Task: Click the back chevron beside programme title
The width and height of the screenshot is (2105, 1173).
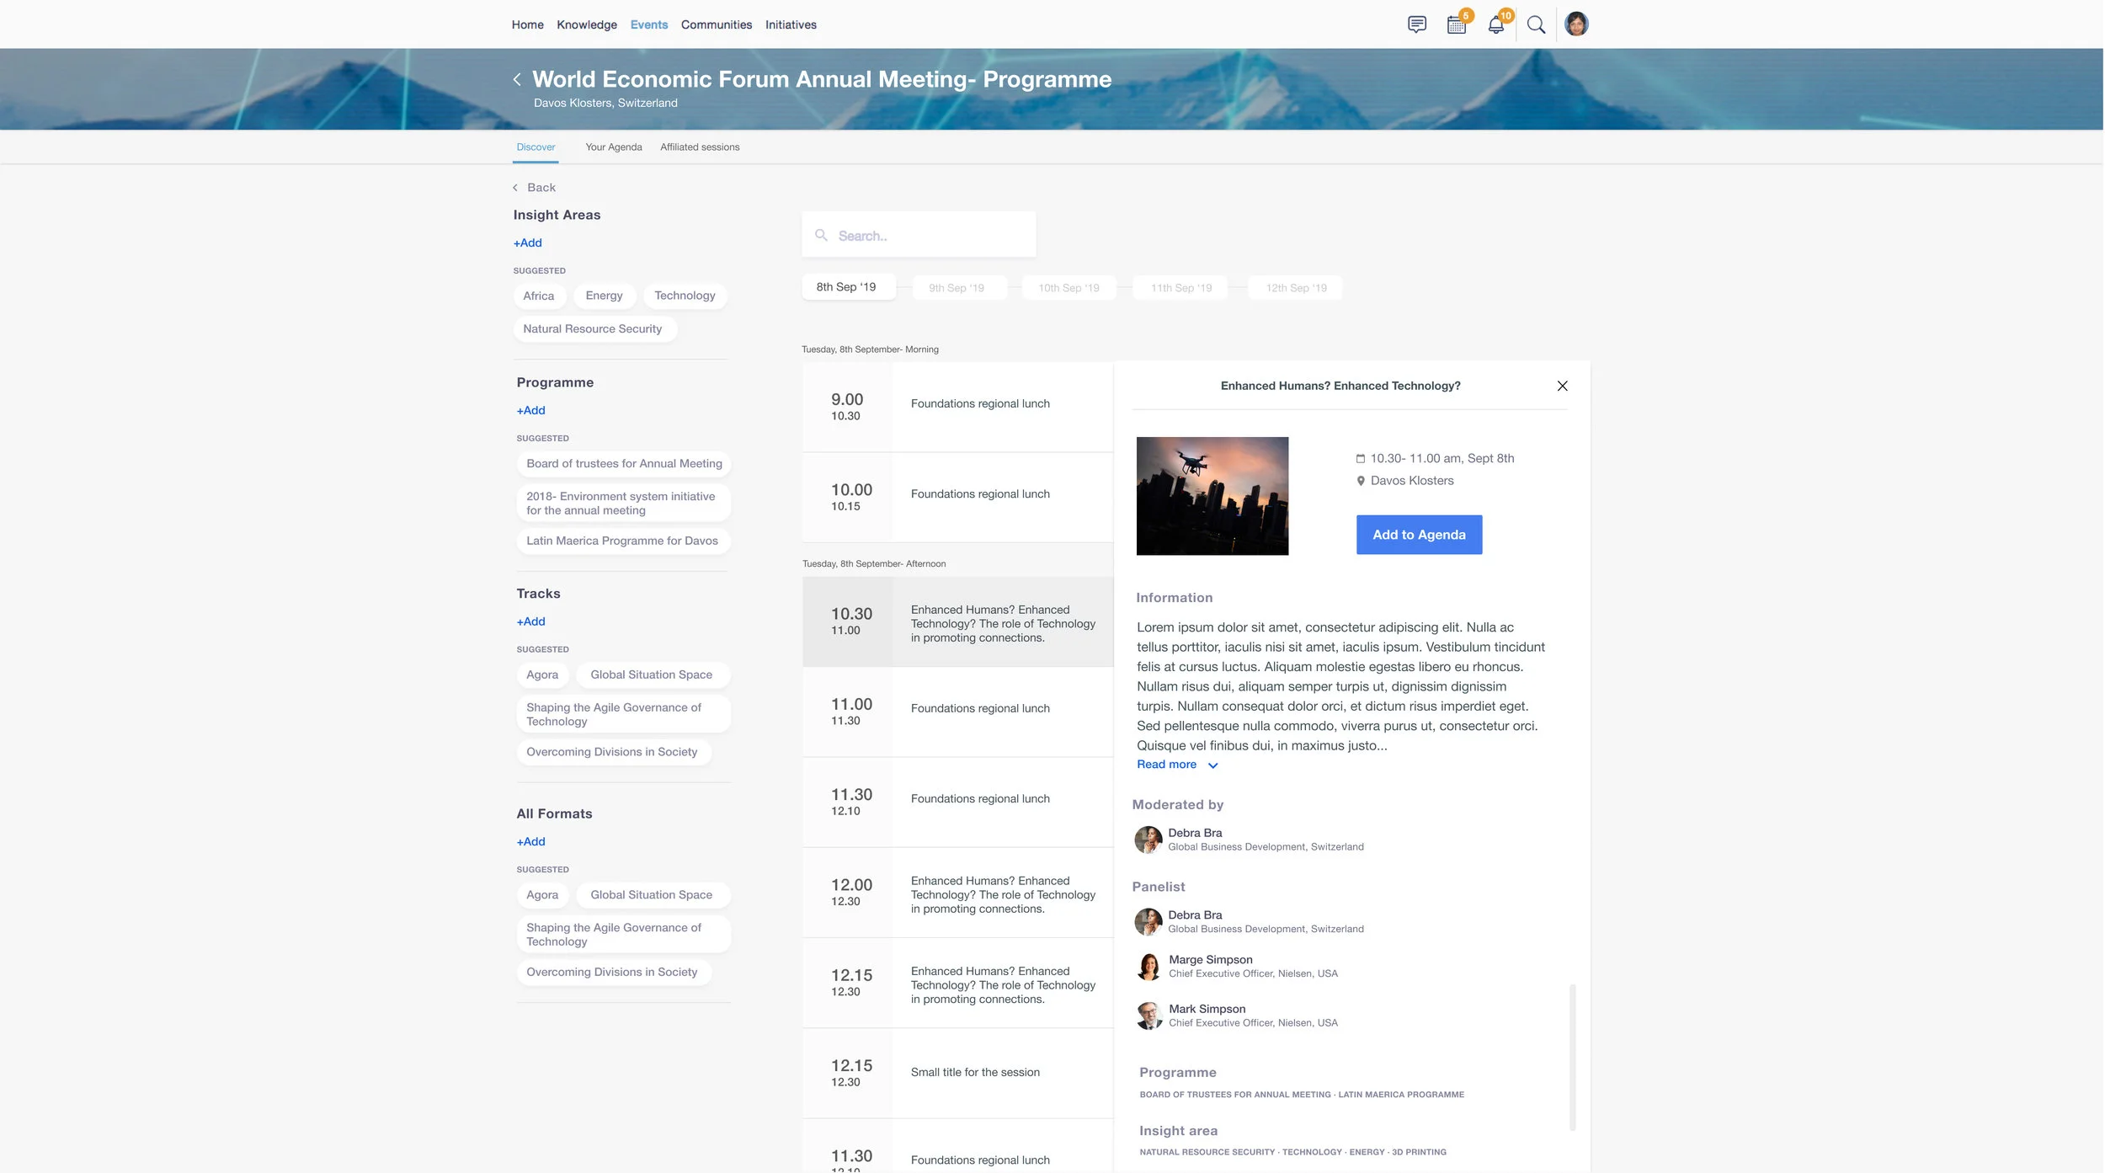Action: click(x=517, y=79)
